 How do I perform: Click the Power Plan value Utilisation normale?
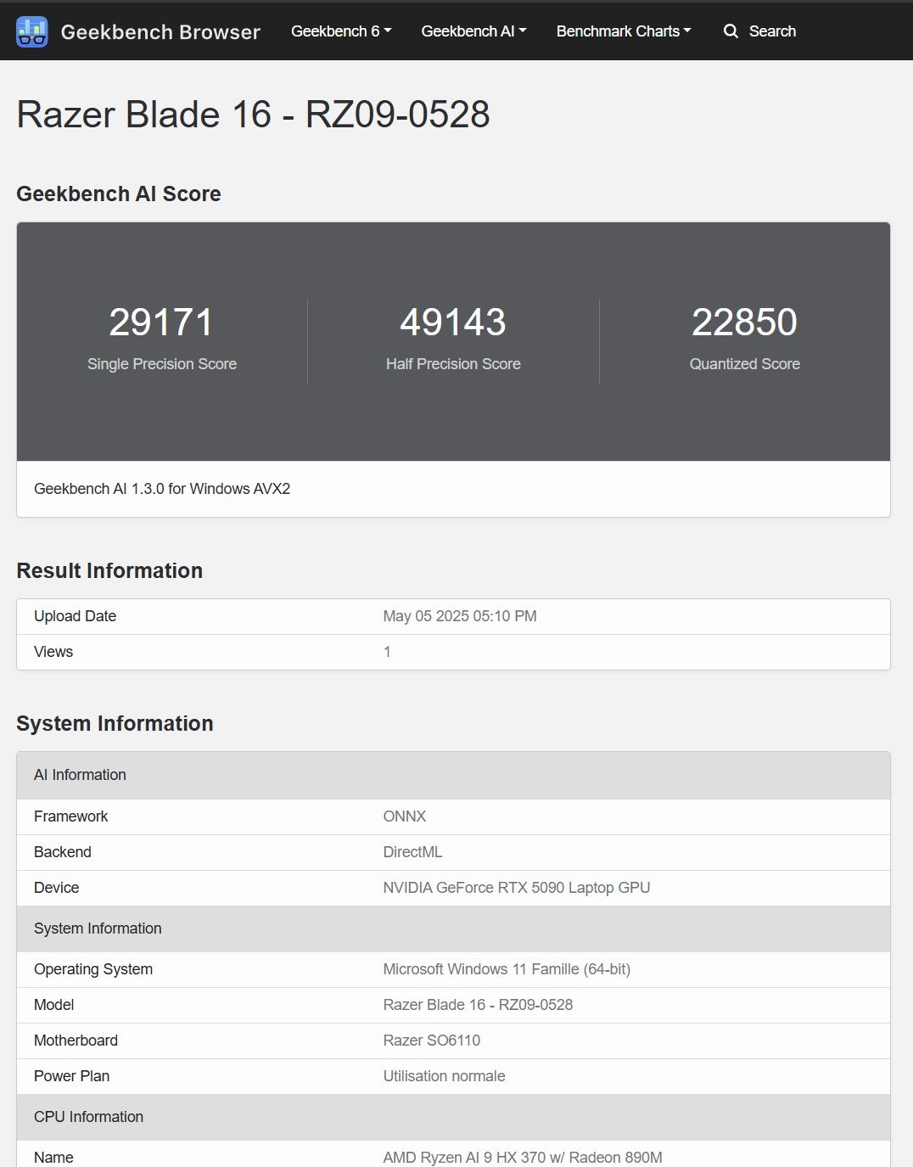[x=444, y=1076]
